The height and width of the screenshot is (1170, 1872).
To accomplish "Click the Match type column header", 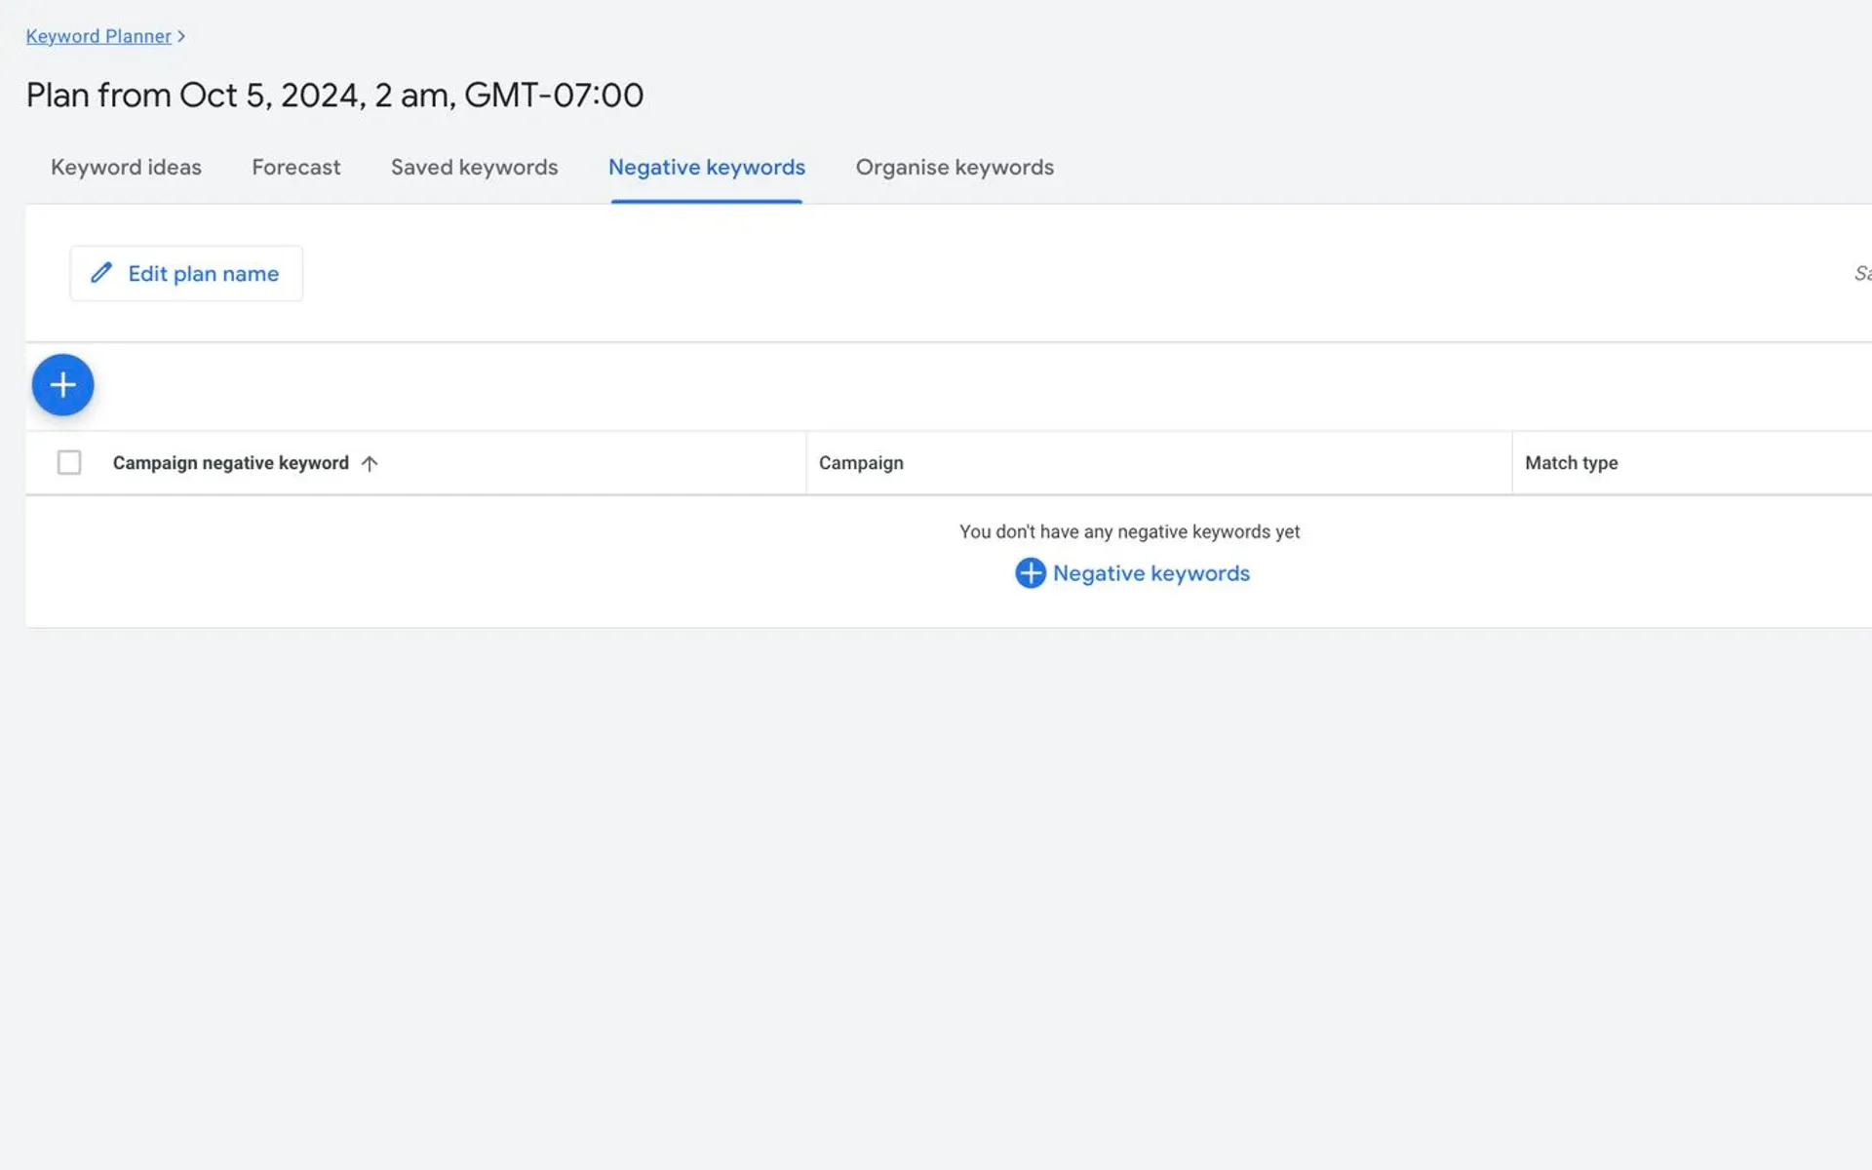I will pyautogui.click(x=1570, y=462).
